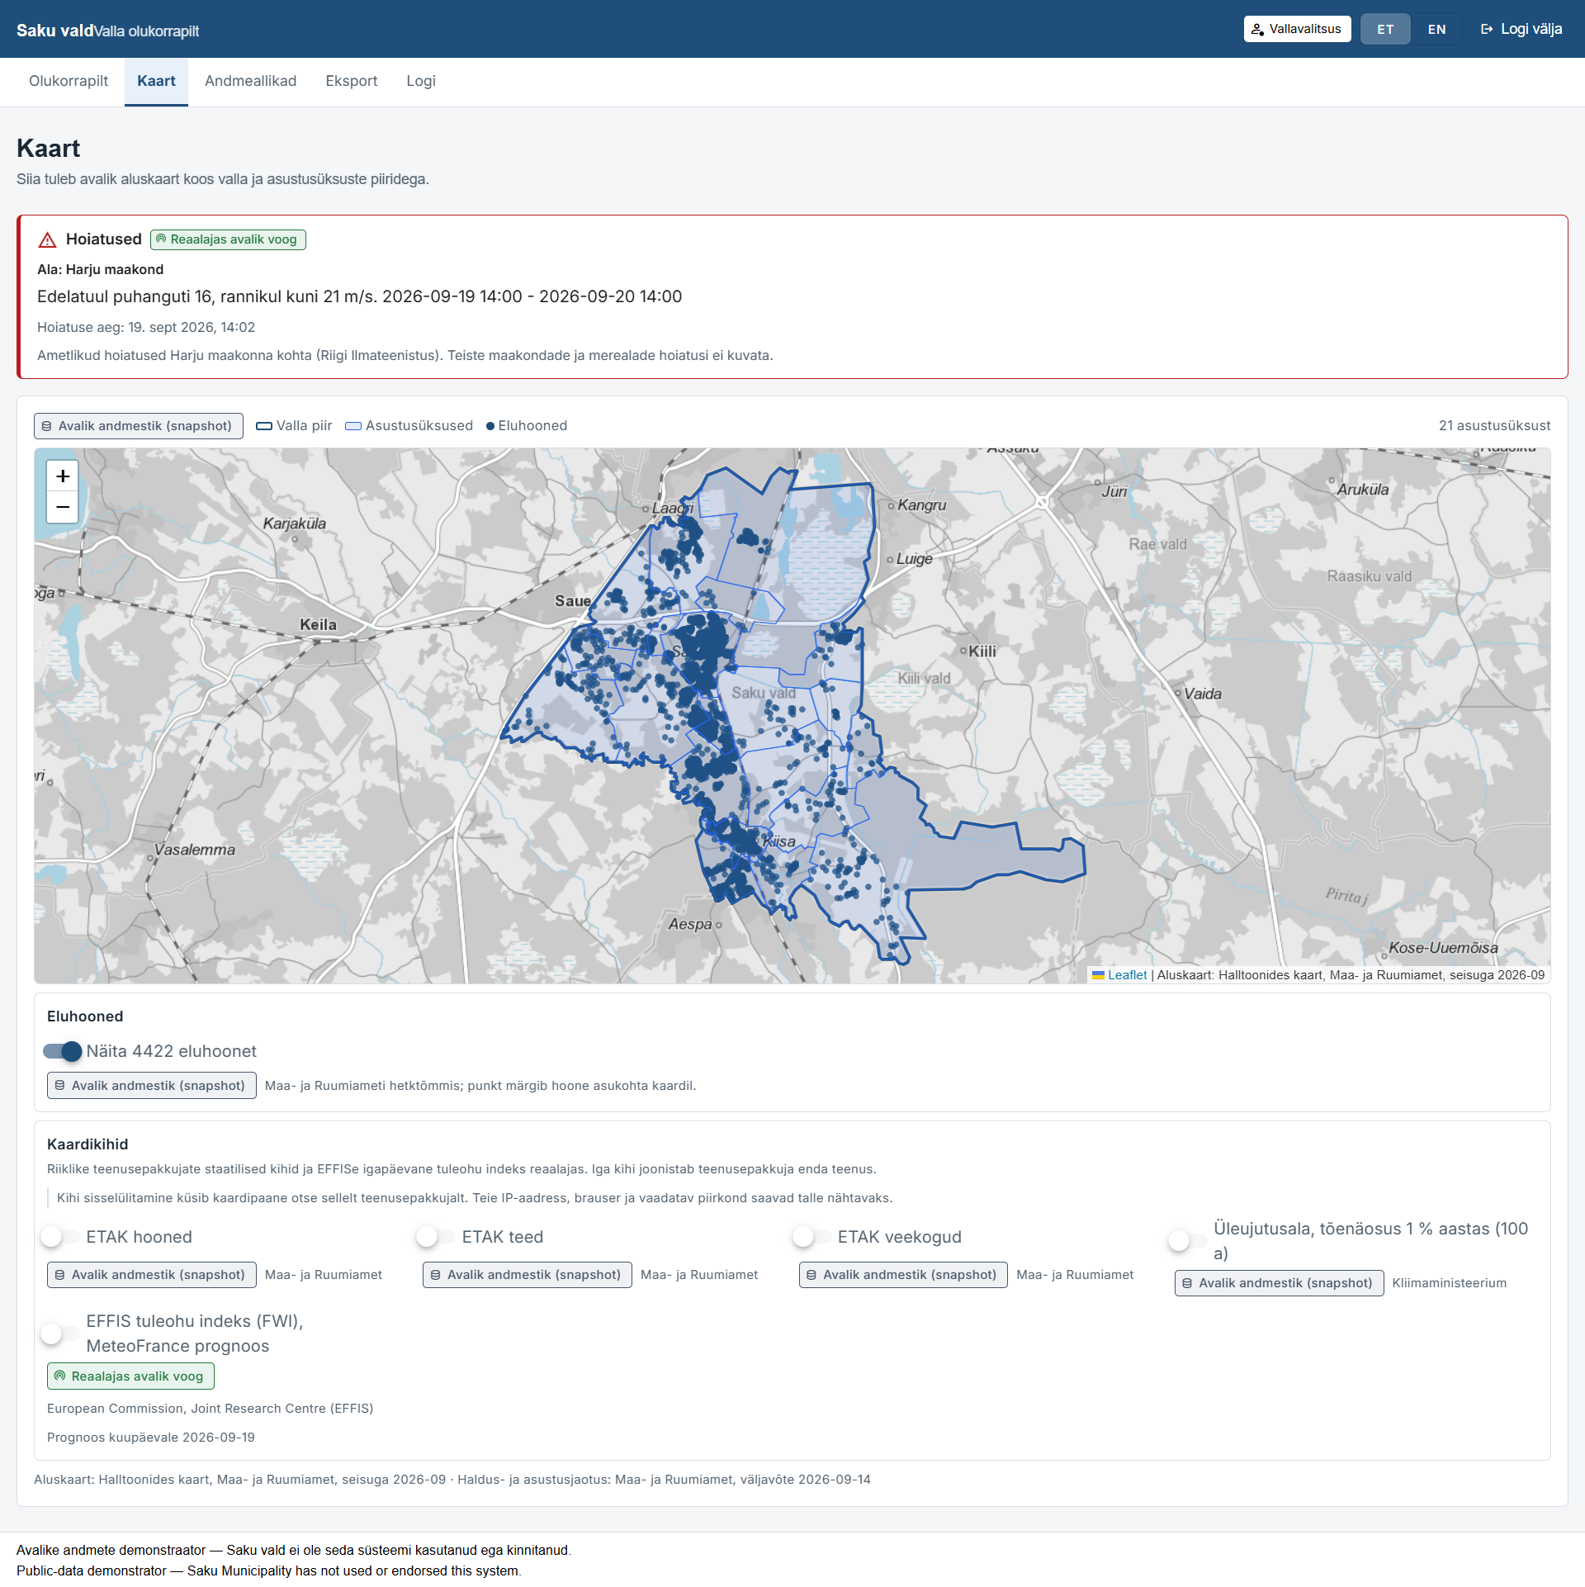Switch language to EN

coord(1436,29)
